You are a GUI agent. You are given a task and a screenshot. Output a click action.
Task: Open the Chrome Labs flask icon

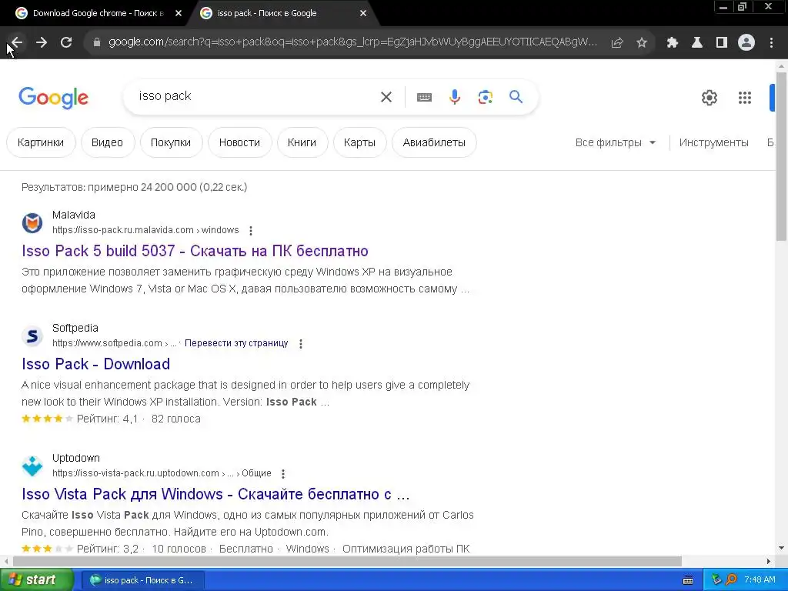(696, 43)
